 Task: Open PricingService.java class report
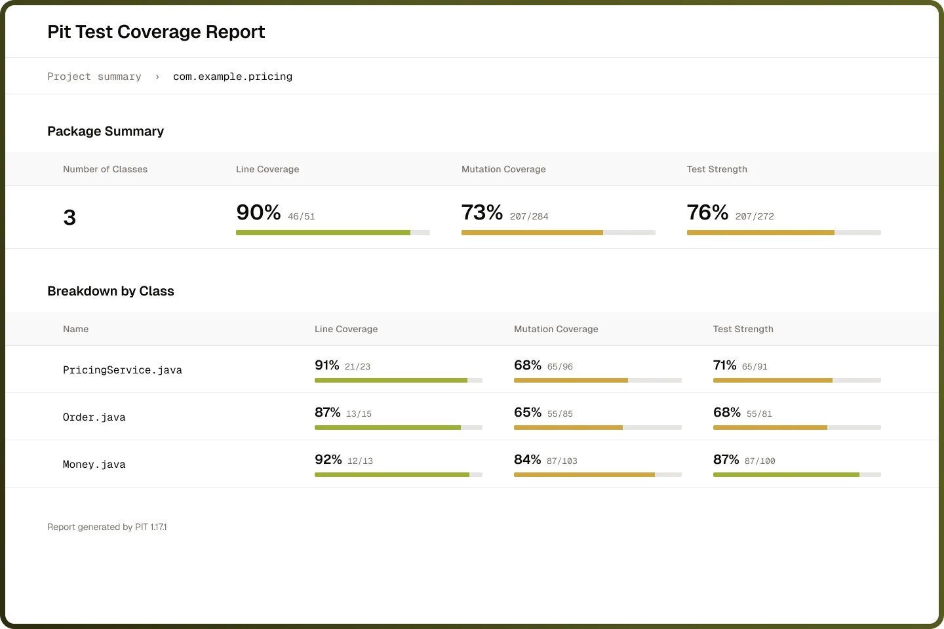(x=123, y=370)
